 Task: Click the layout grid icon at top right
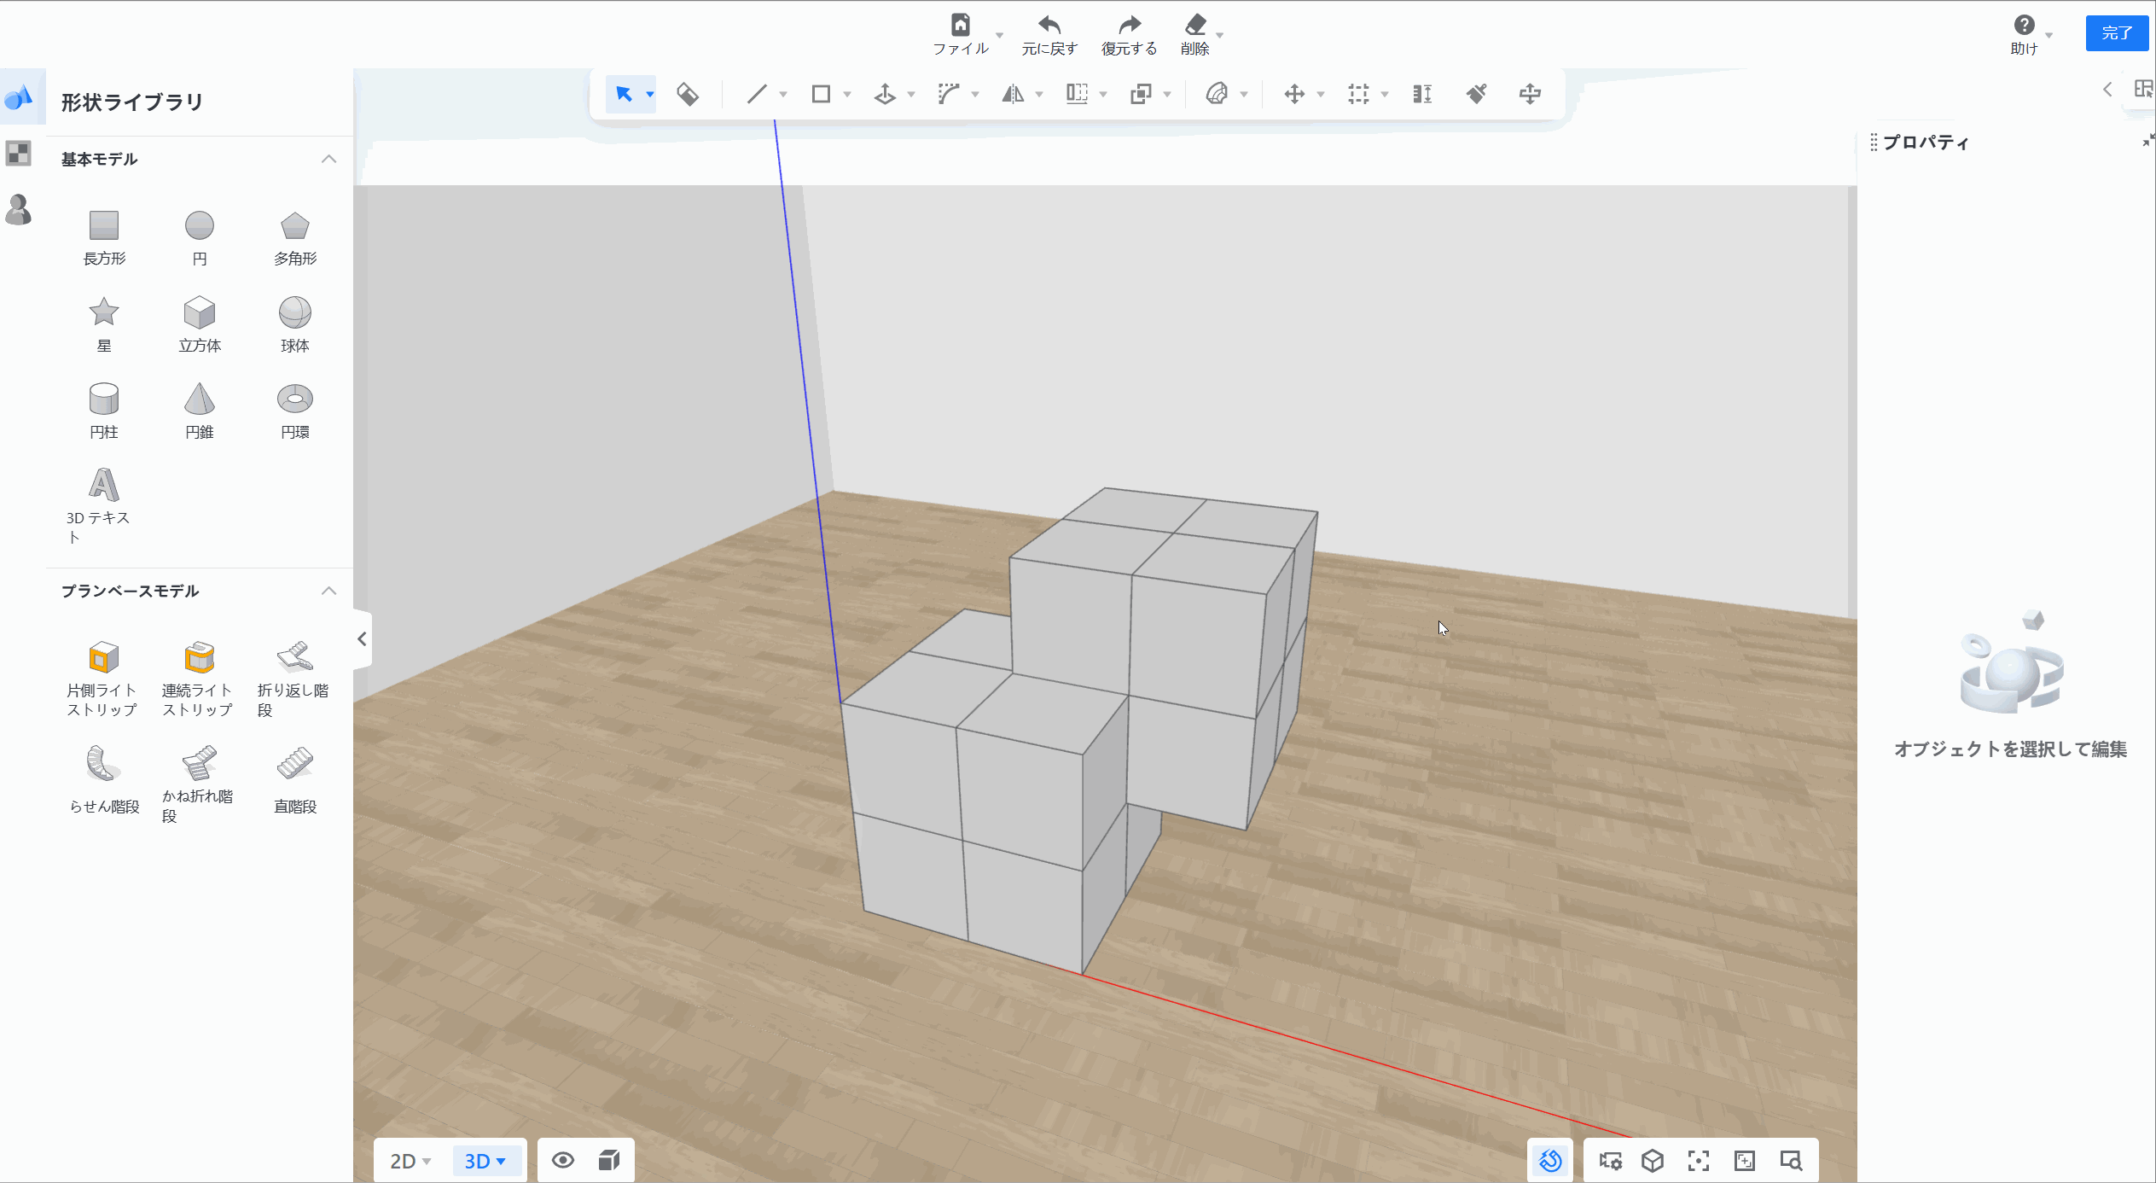2144,89
